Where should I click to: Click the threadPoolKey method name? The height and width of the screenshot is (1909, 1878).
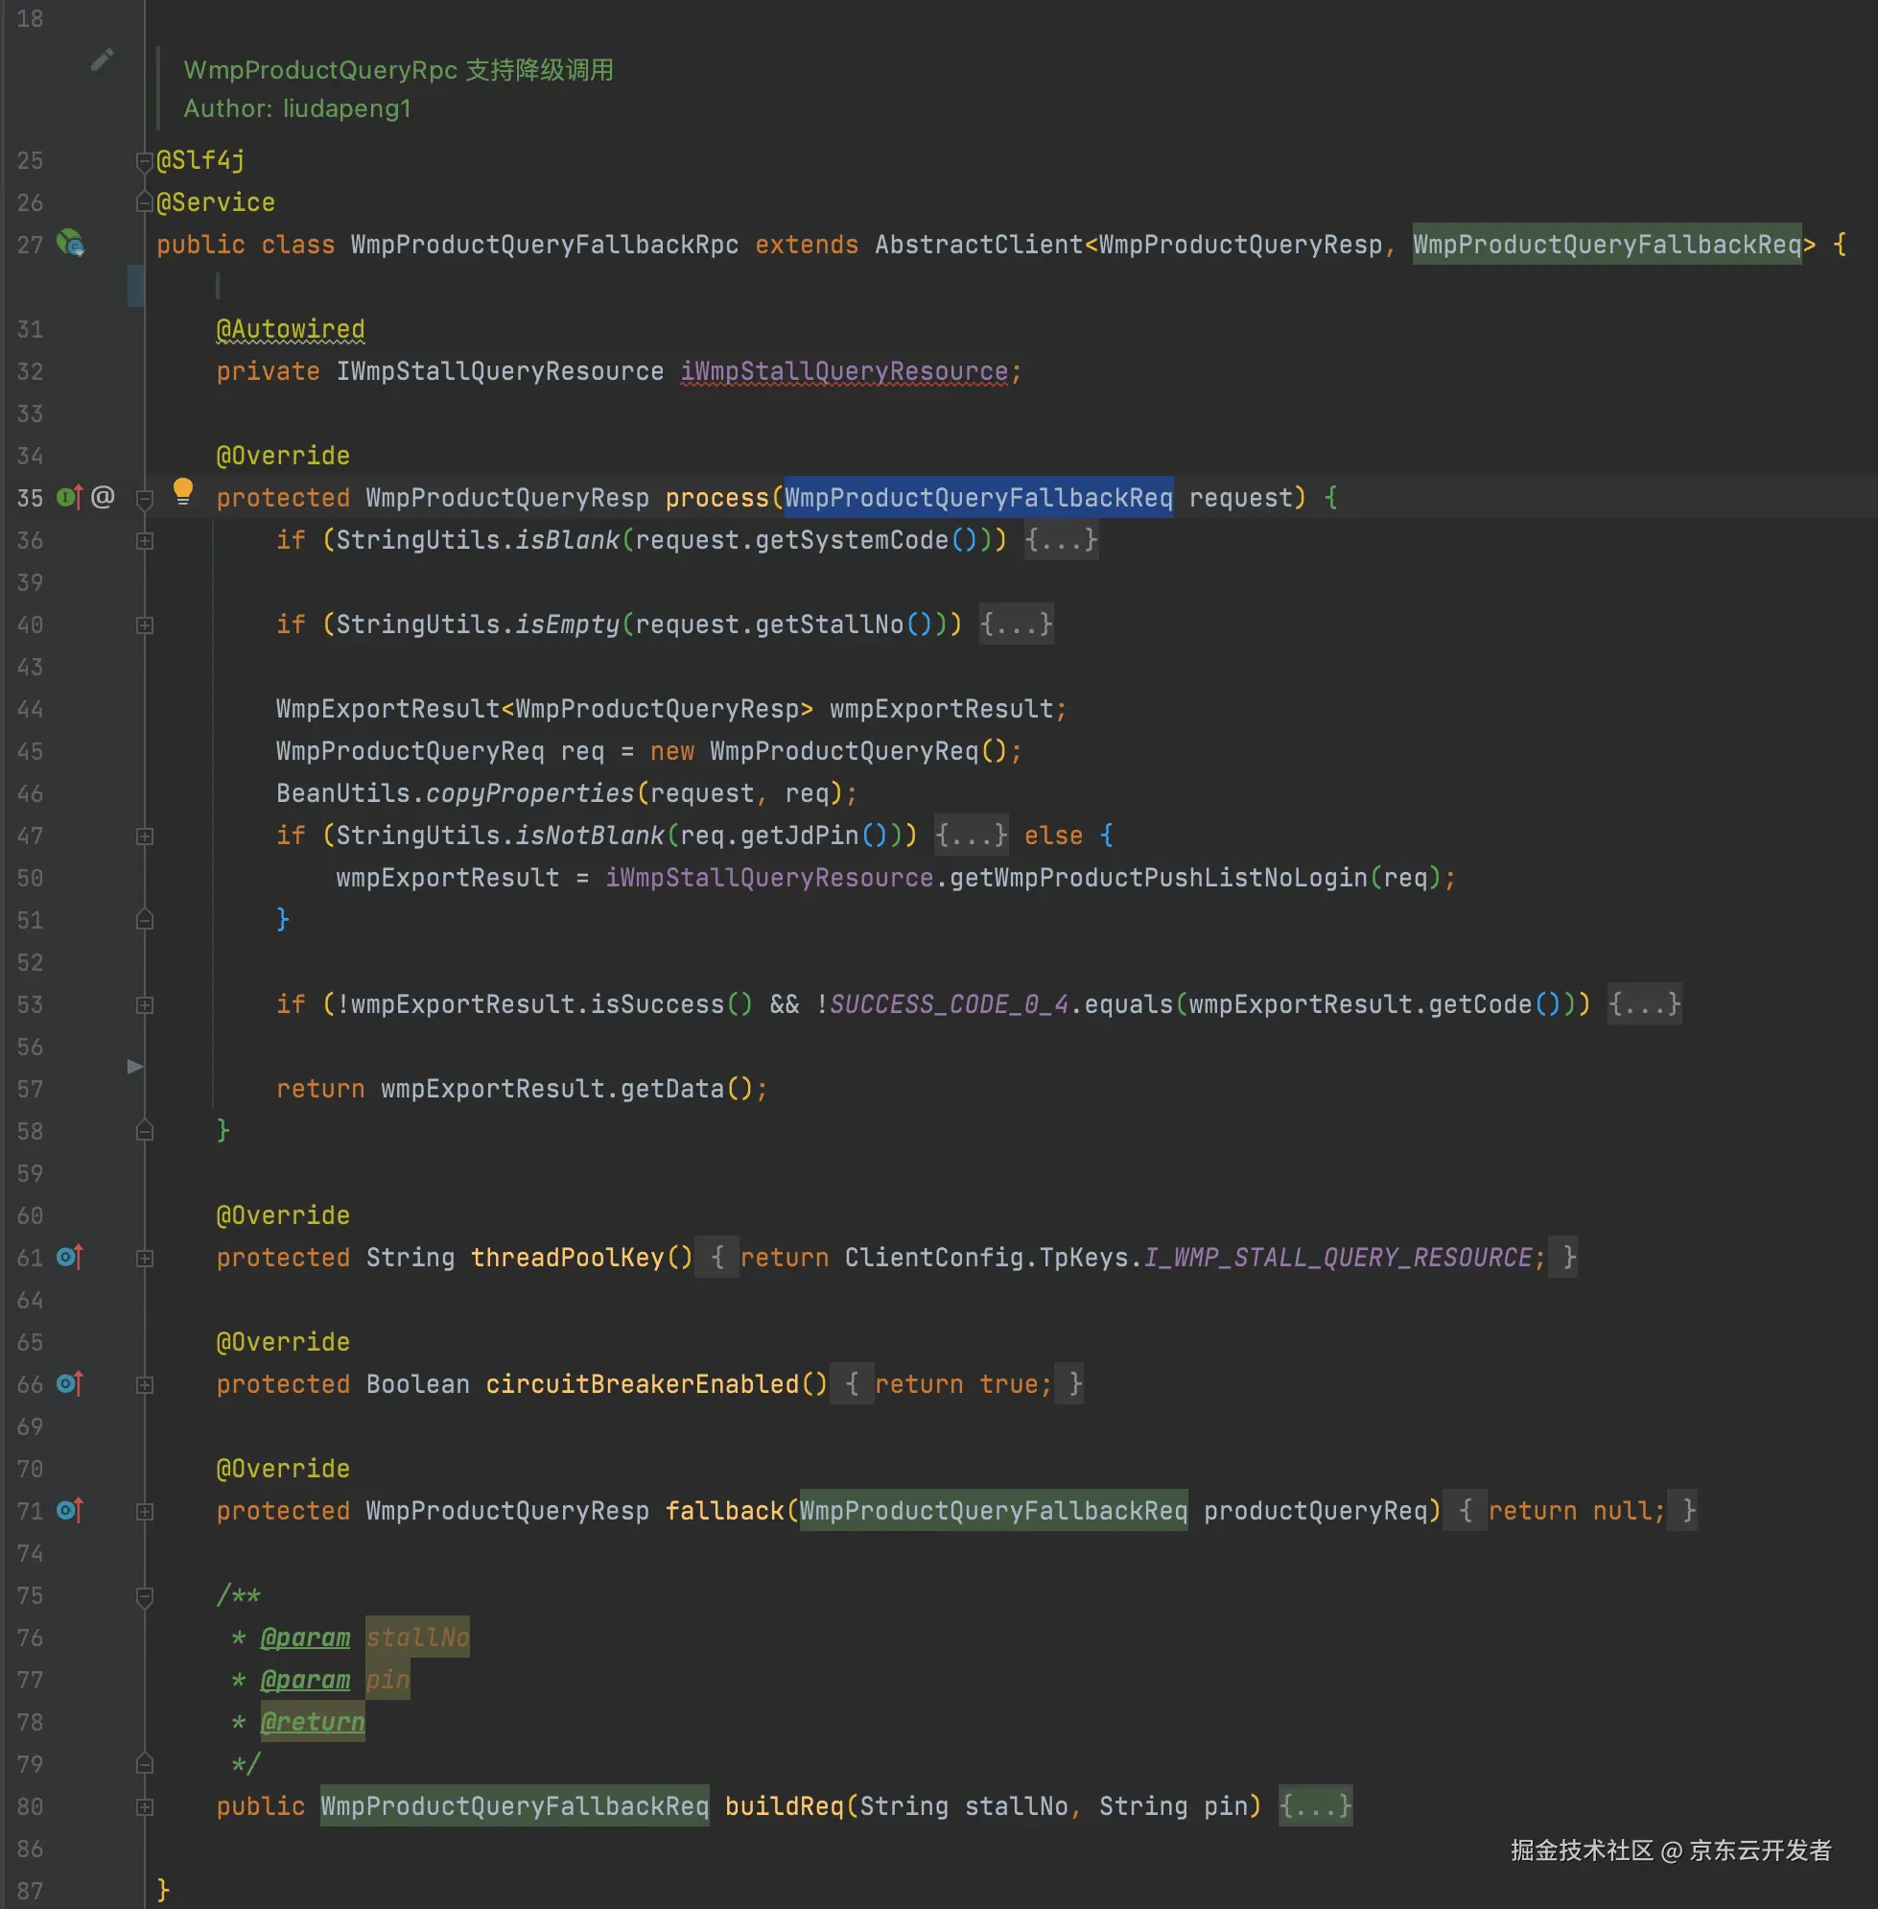pos(567,1257)
